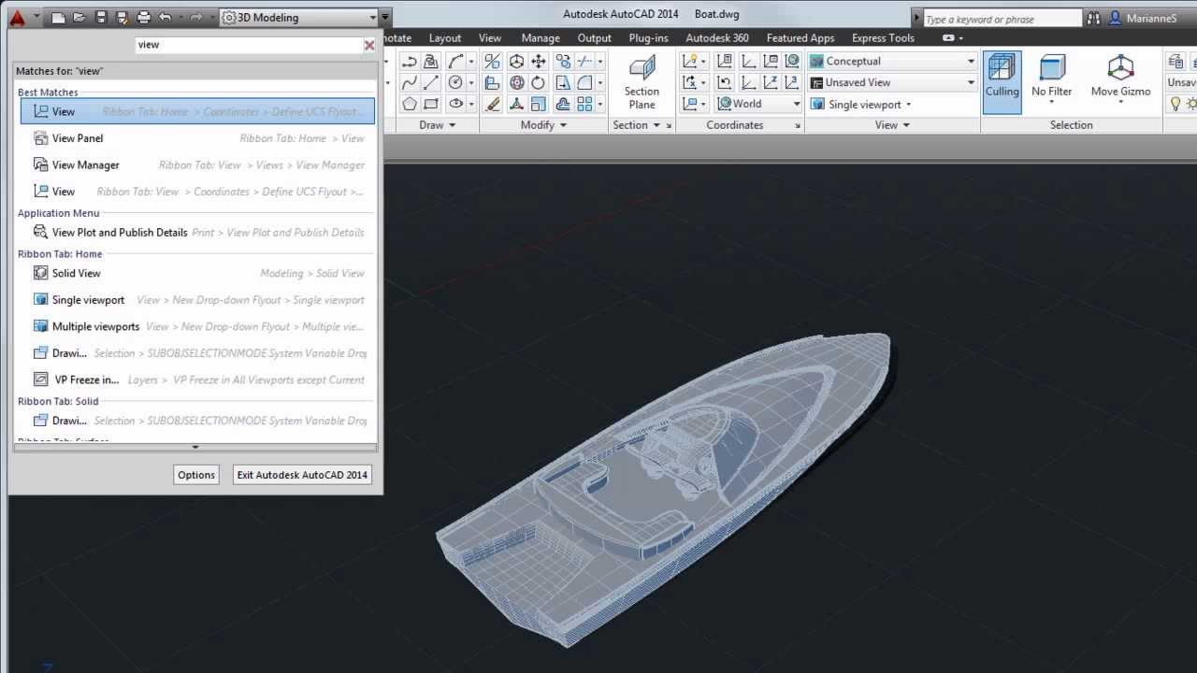Click the 'Type a keyword or phrase' box
The height and width of the screenshot is (673, 1197).
(1002, 19)
